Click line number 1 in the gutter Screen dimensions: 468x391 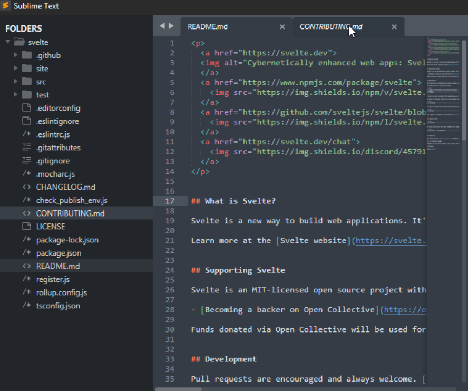172,43
